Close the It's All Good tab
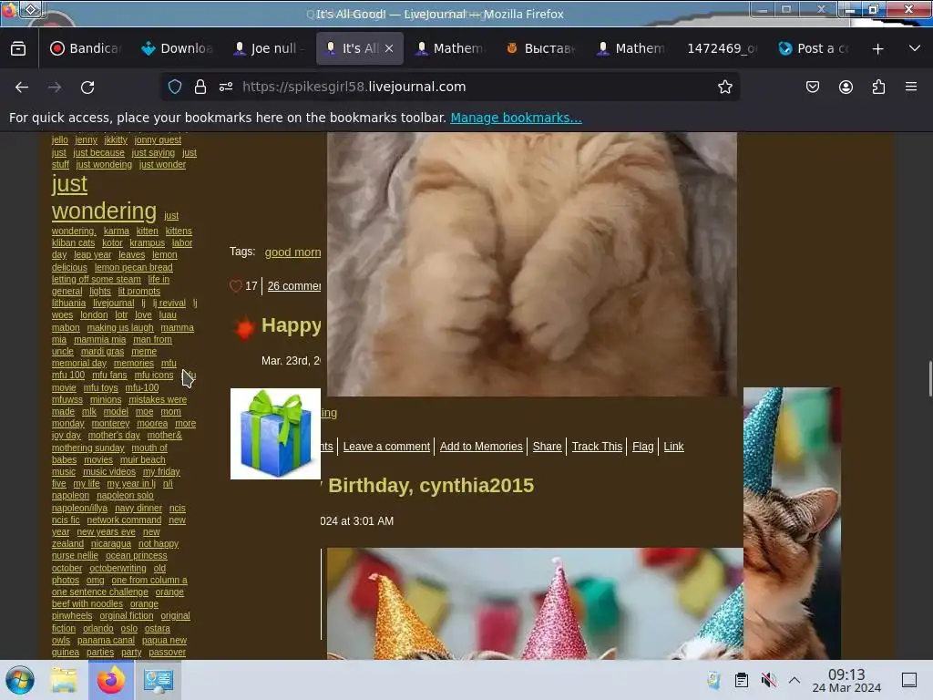 click(388, 49)
